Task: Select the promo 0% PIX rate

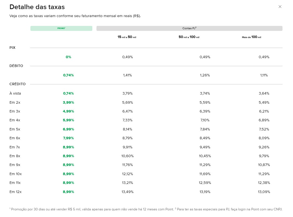Action: pyautogui.click(x=68, y=57)
